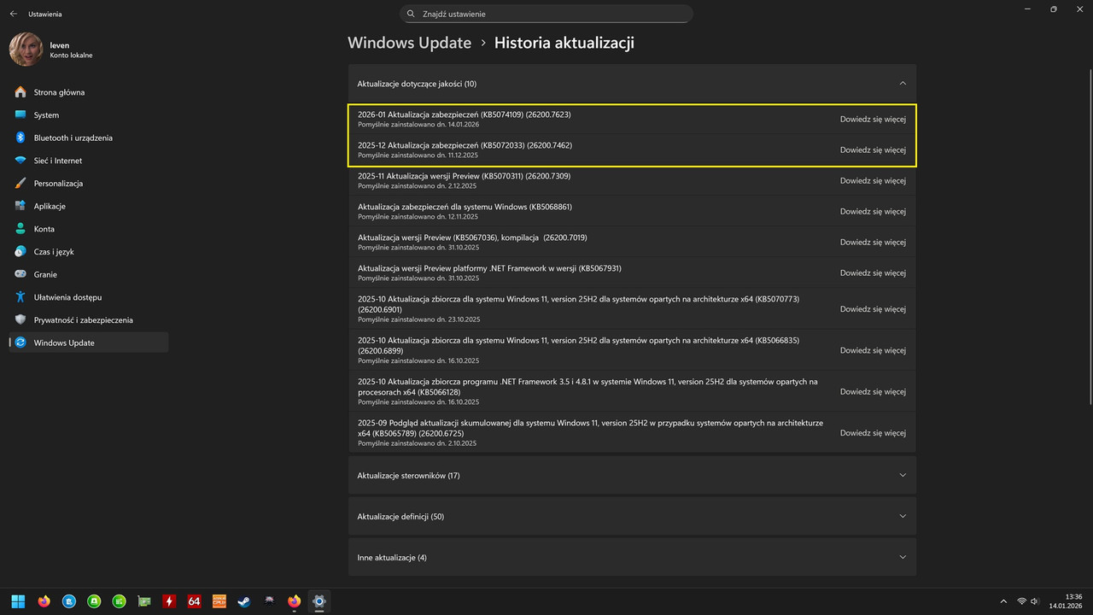
Task: Open the Wi-Fi network tray icon
Action: click(1022, 601)
